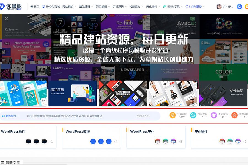Click third blue circle in WordPress教程 card

click(x=109, y=141)
